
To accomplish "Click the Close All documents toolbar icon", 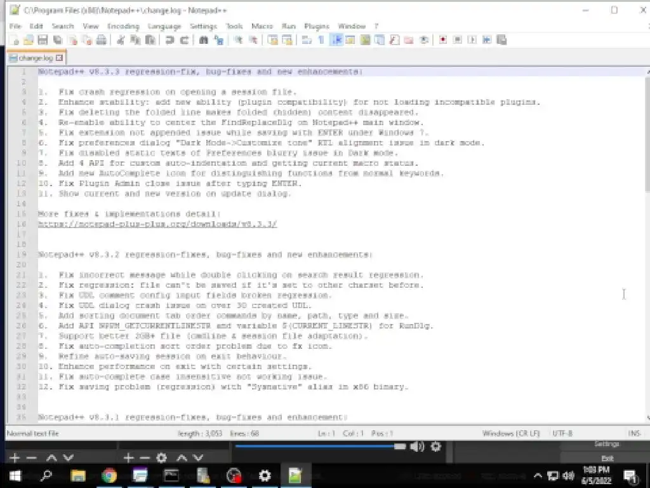I will pyautogui.click(x=87, y=40).
